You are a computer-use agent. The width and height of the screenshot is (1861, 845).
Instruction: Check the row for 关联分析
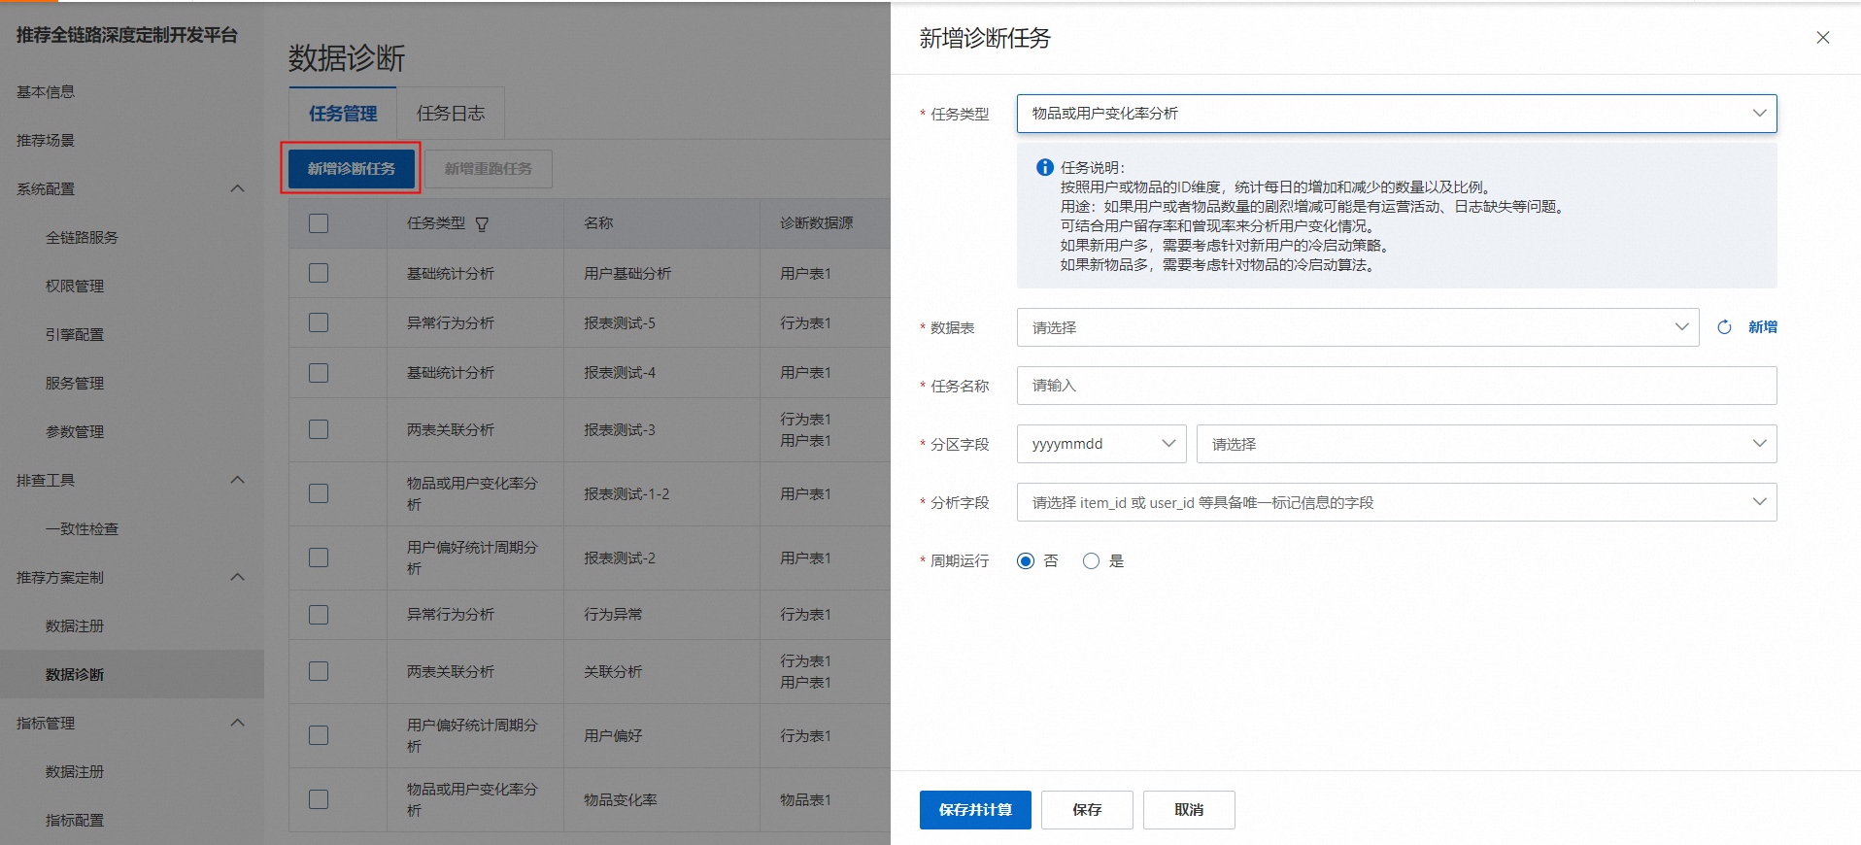tap(319, 671)
